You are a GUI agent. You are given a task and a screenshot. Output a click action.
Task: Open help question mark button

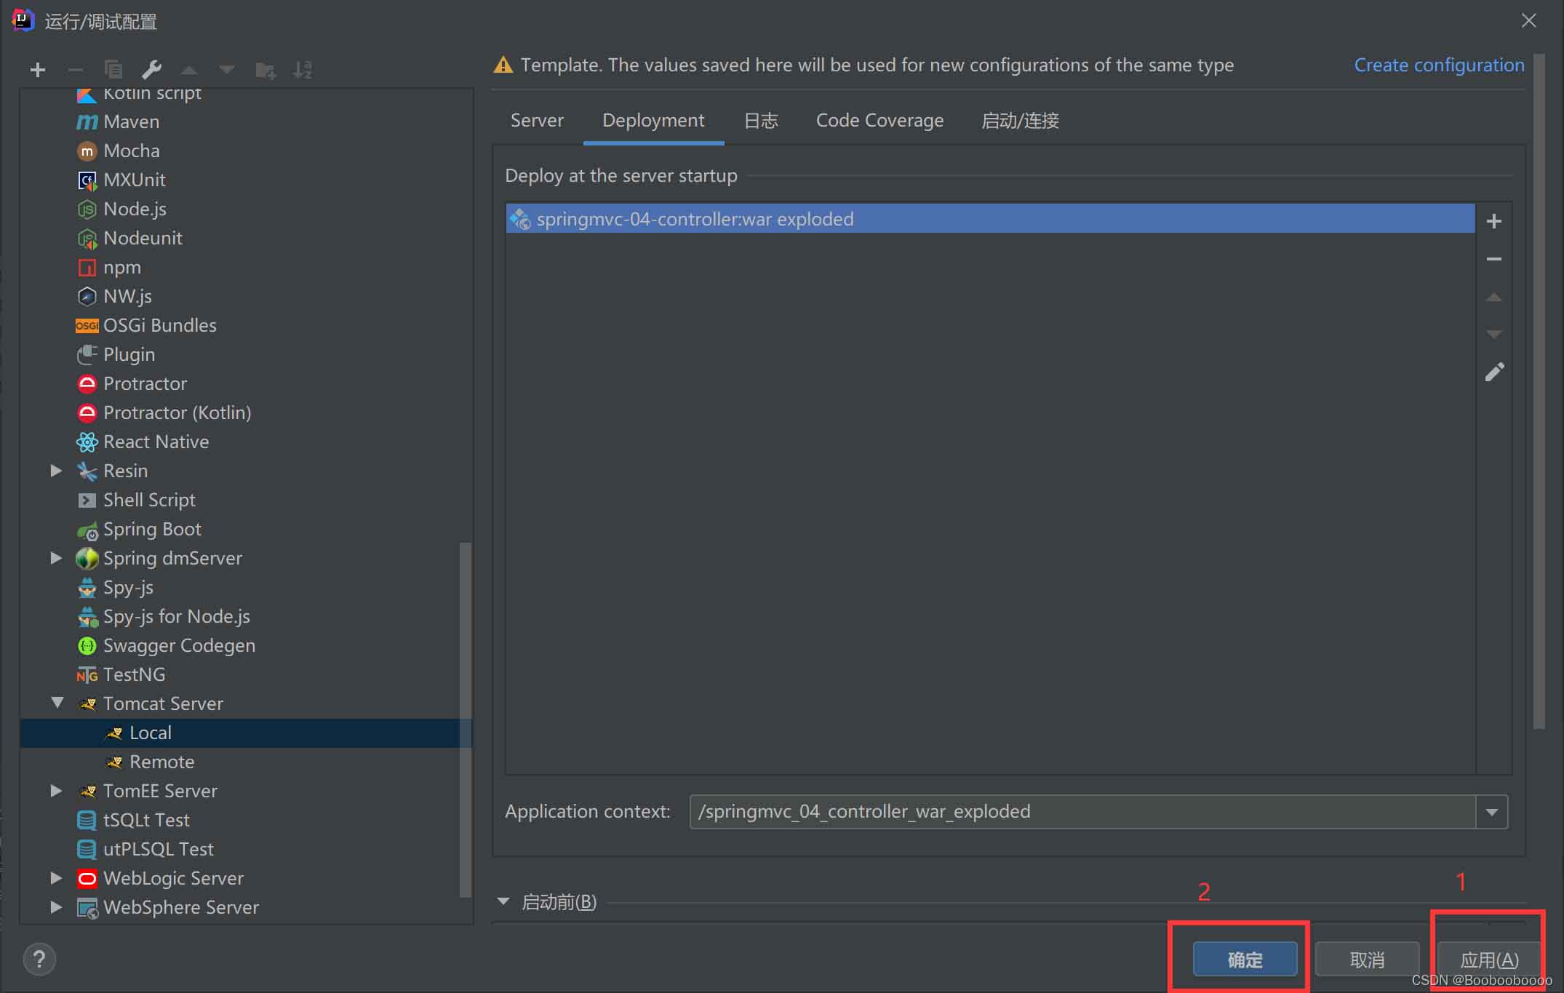(x=39, y=960)
